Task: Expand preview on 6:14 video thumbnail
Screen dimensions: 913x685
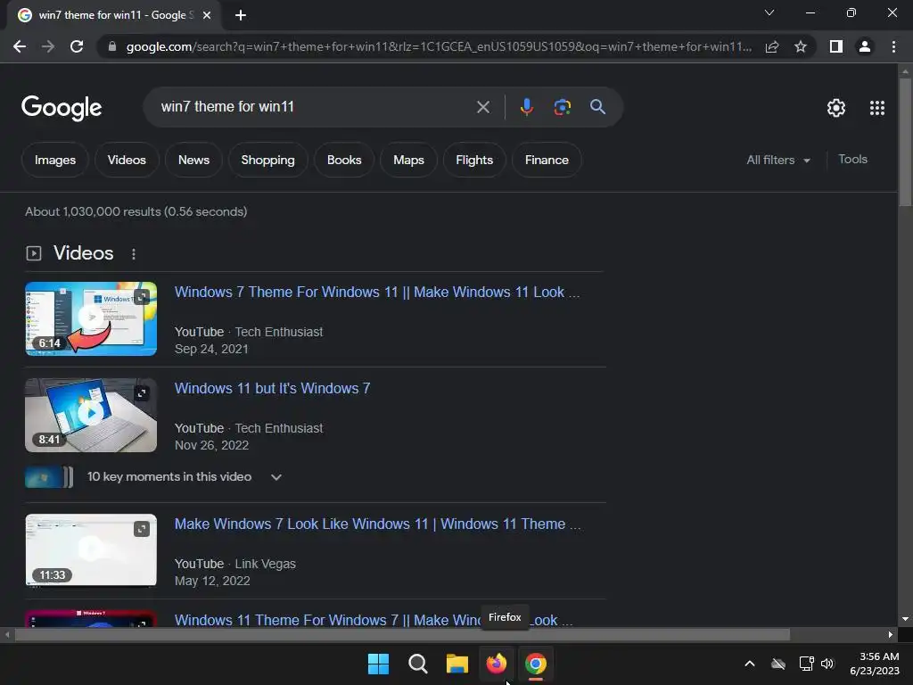Action: (142, 297)
